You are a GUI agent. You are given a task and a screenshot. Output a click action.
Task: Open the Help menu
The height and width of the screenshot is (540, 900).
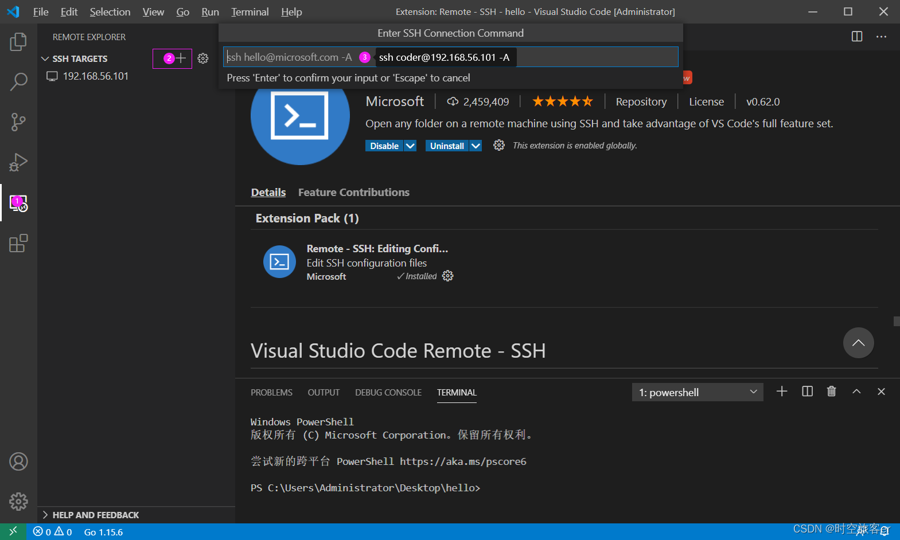coord(291,12)
